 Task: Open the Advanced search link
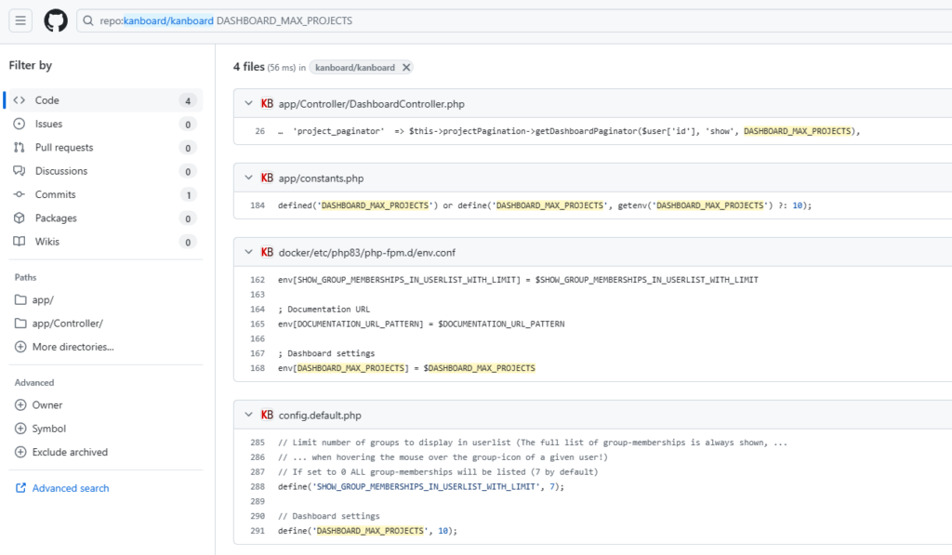pos(71,488)
